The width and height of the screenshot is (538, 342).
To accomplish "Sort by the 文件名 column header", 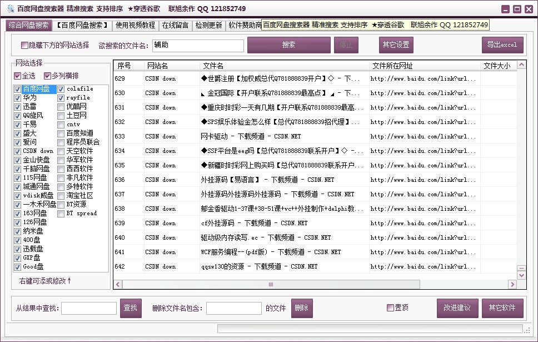I will point(284,66).
